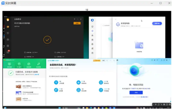Click the 棒，电脑无风险 text
172x109 pixels.
[x=136, y=85]
